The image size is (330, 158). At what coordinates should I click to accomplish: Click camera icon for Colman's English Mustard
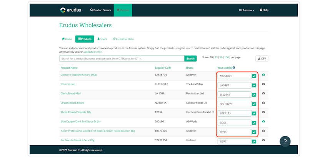[263, 75]
